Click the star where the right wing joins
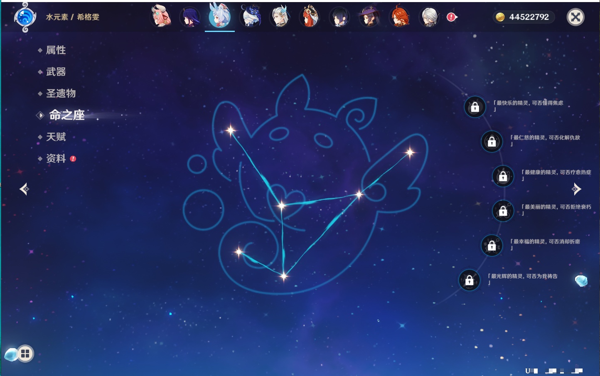Viewport: 600px width, 376px height. [359, 194]
